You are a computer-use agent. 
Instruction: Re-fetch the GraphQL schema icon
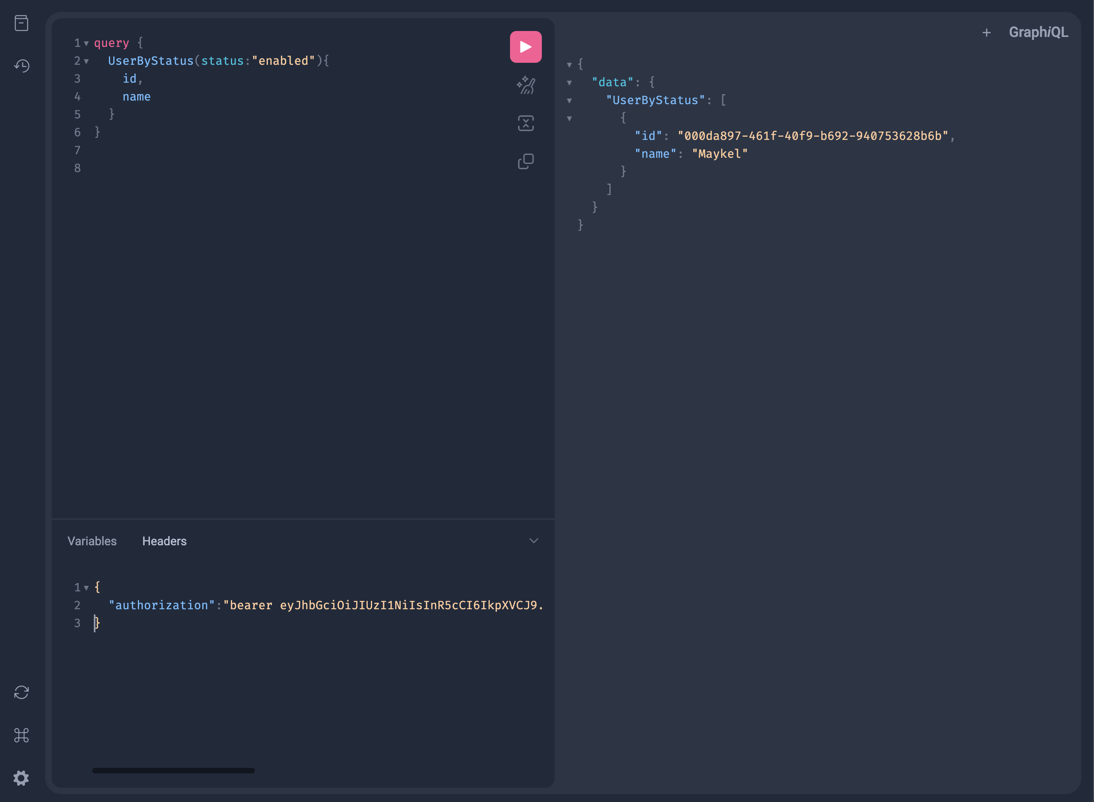pyautogui.click(x=21, y=692)
